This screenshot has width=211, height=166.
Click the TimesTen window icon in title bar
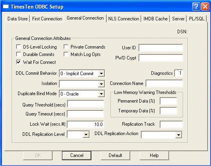(x=6, y=6)
